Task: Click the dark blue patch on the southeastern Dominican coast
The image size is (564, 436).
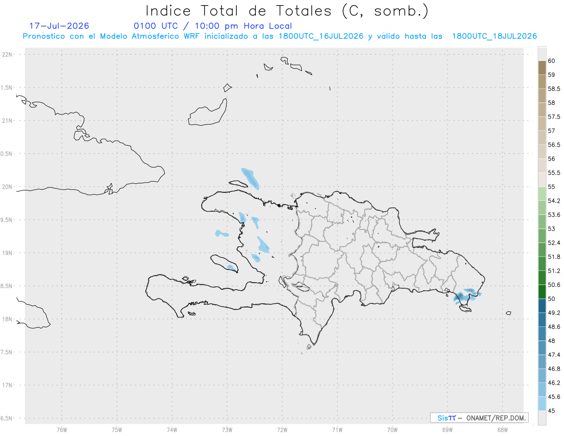Action: [x=461, y=297]
